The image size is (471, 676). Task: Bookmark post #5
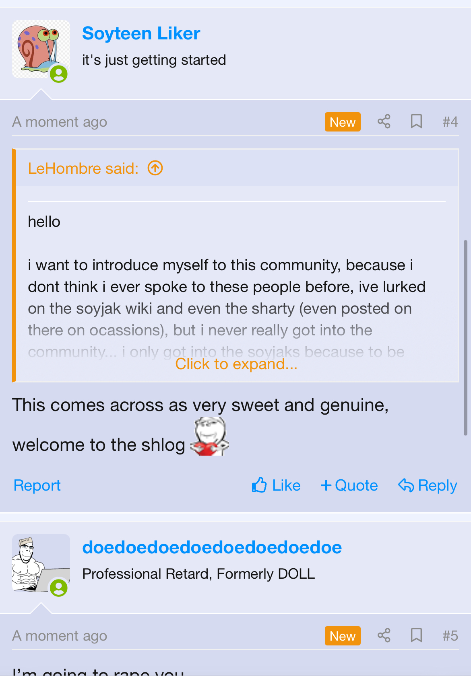coord(416,635)
